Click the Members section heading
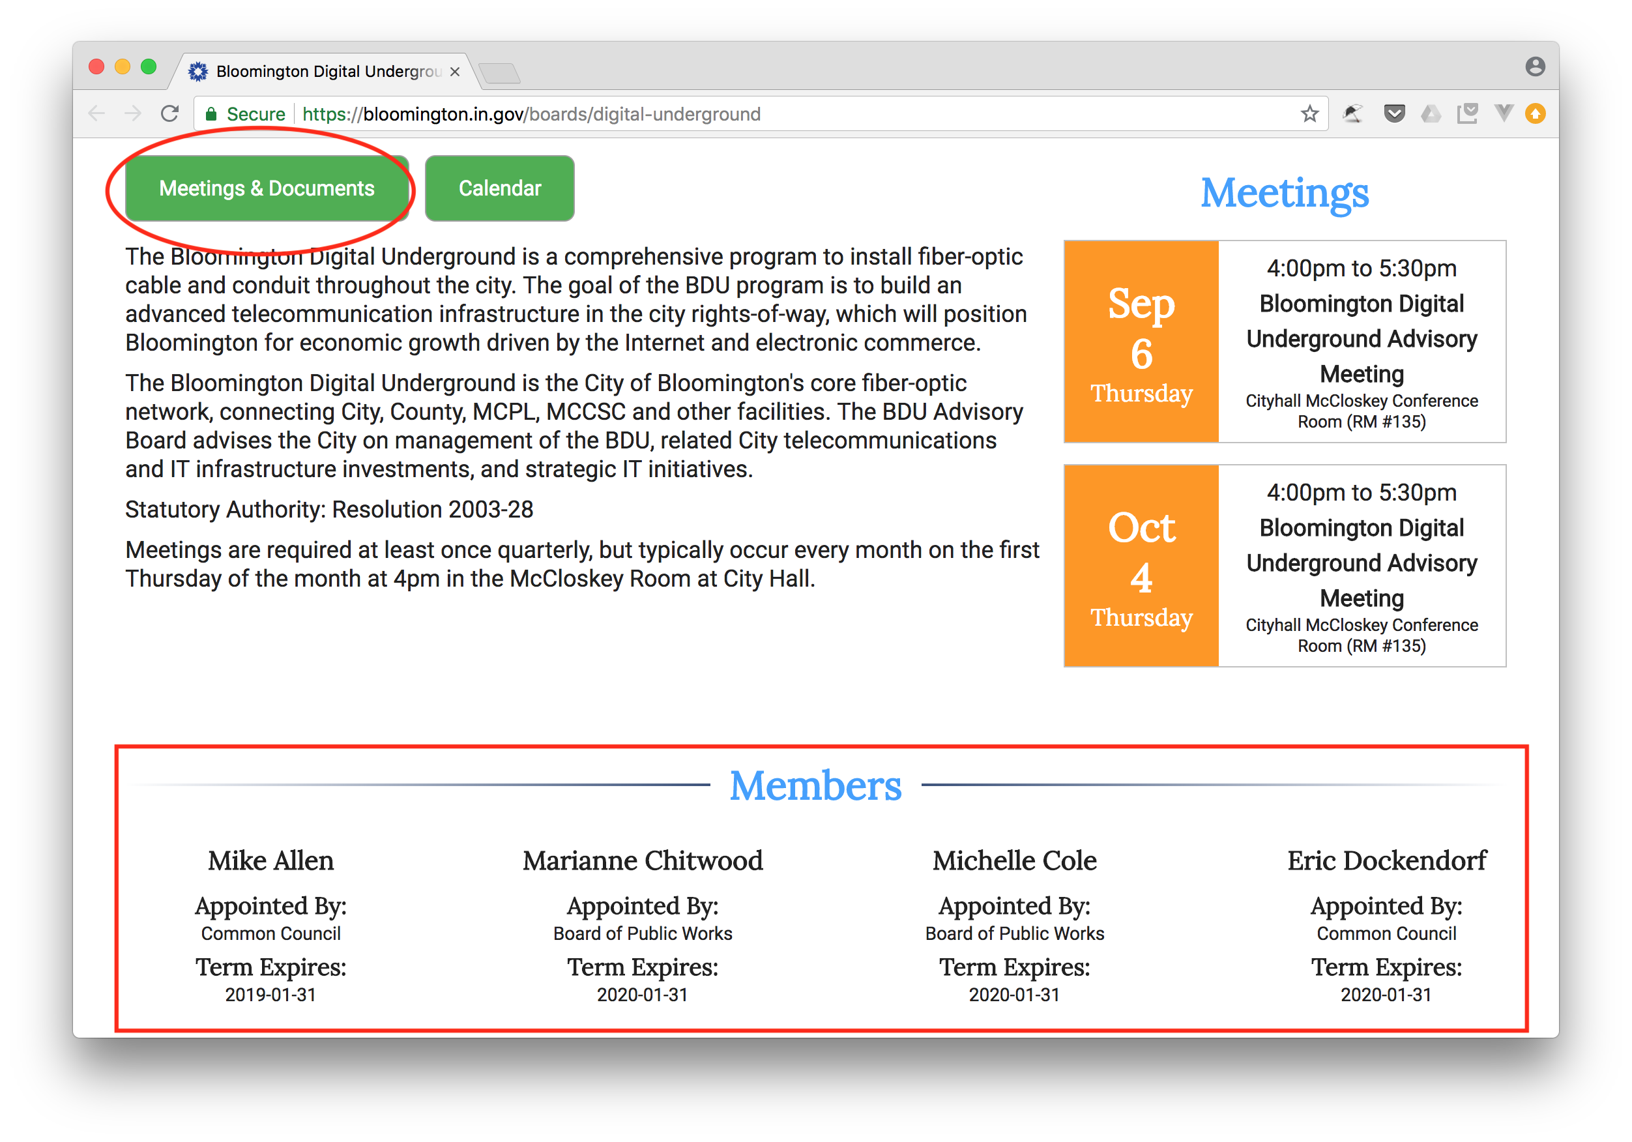The height and width of the screenshot is (1142, 1632). (815, 785)
